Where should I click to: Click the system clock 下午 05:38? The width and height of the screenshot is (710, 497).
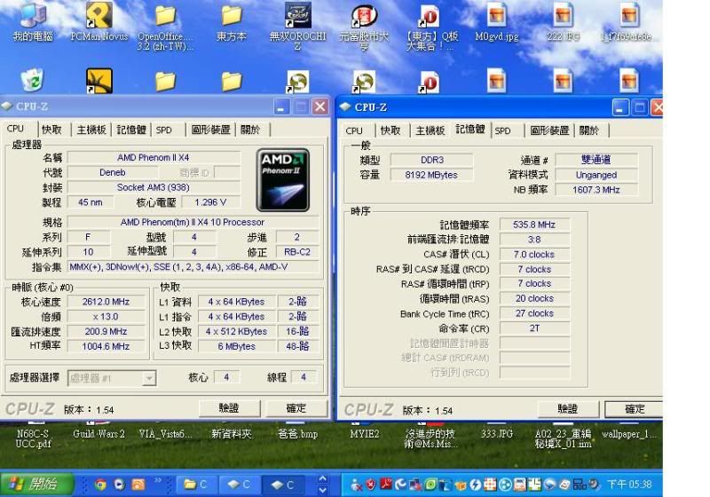point(629,485)
